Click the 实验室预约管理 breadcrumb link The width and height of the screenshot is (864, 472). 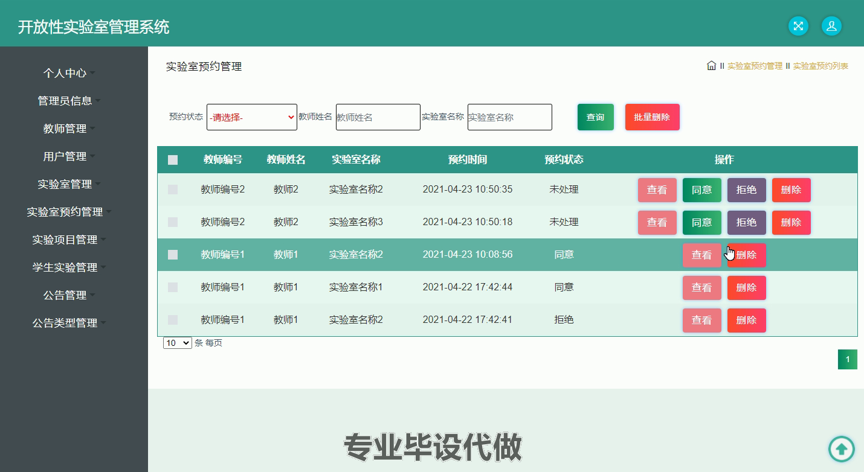pyautogui.click(x=755, y=66)
